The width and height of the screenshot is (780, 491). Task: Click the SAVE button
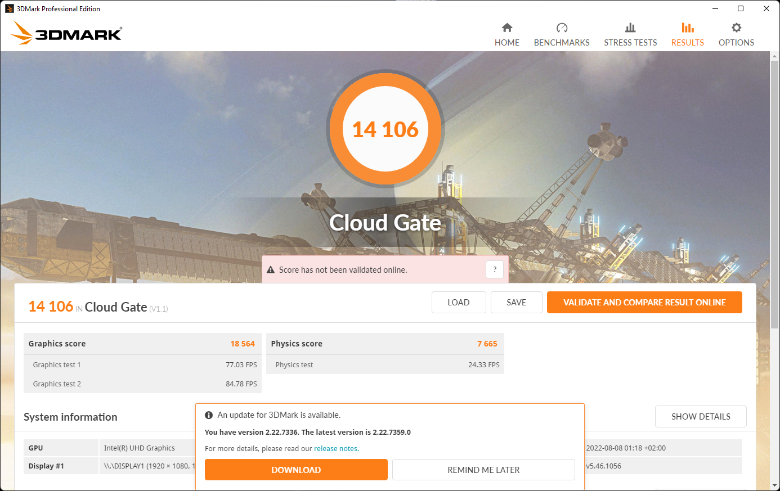[x=517, y=303]
